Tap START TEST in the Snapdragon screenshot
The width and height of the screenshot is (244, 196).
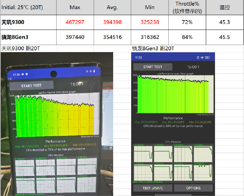click(x=153, y=67)
